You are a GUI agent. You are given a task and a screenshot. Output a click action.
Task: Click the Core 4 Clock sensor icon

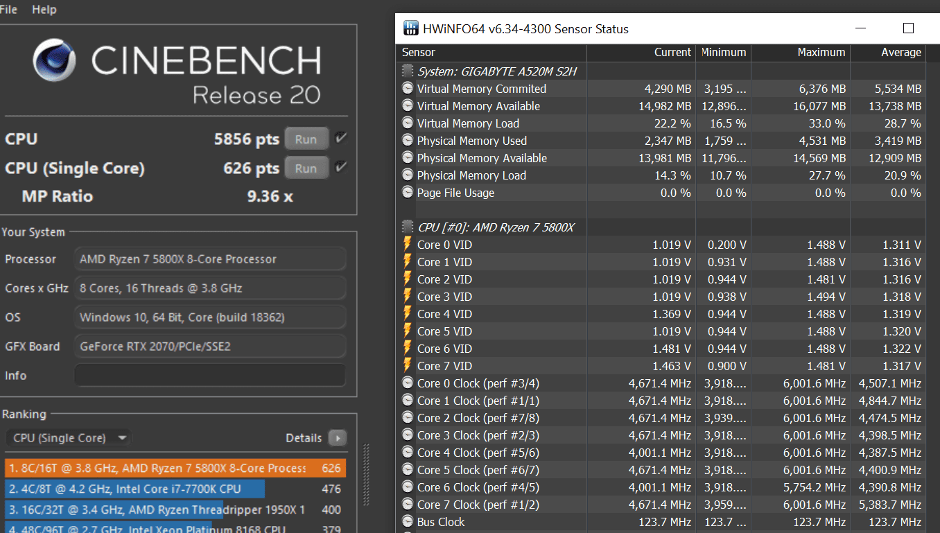point(408,453)
